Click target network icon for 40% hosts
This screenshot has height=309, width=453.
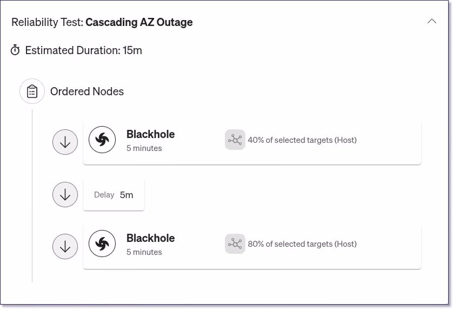(235, 140)
